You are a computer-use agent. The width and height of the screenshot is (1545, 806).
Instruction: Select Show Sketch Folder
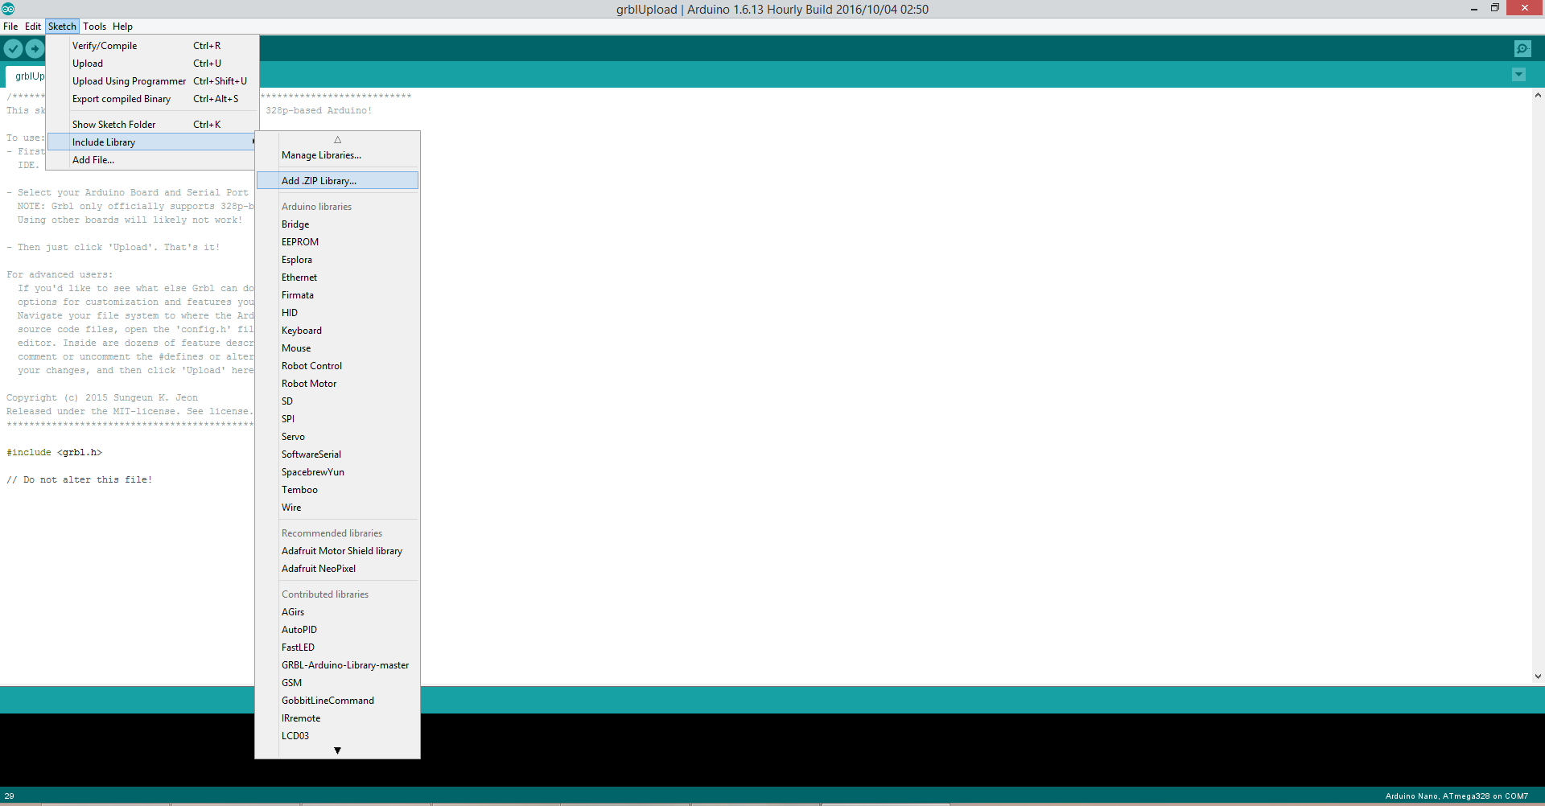pos(153,125)
